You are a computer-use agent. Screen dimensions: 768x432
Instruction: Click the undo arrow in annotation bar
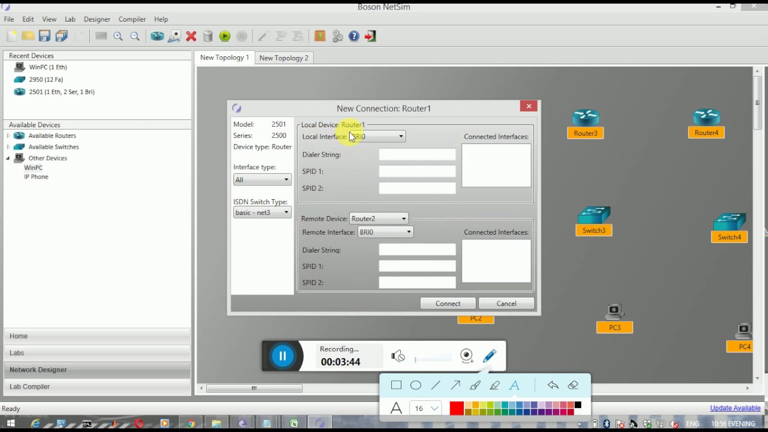tap(553, 385)
